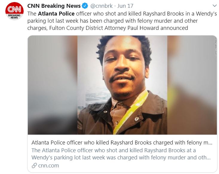The image size is (219, 174).
Task: Open the Jun 17 timestamp link
Action: 125,6
